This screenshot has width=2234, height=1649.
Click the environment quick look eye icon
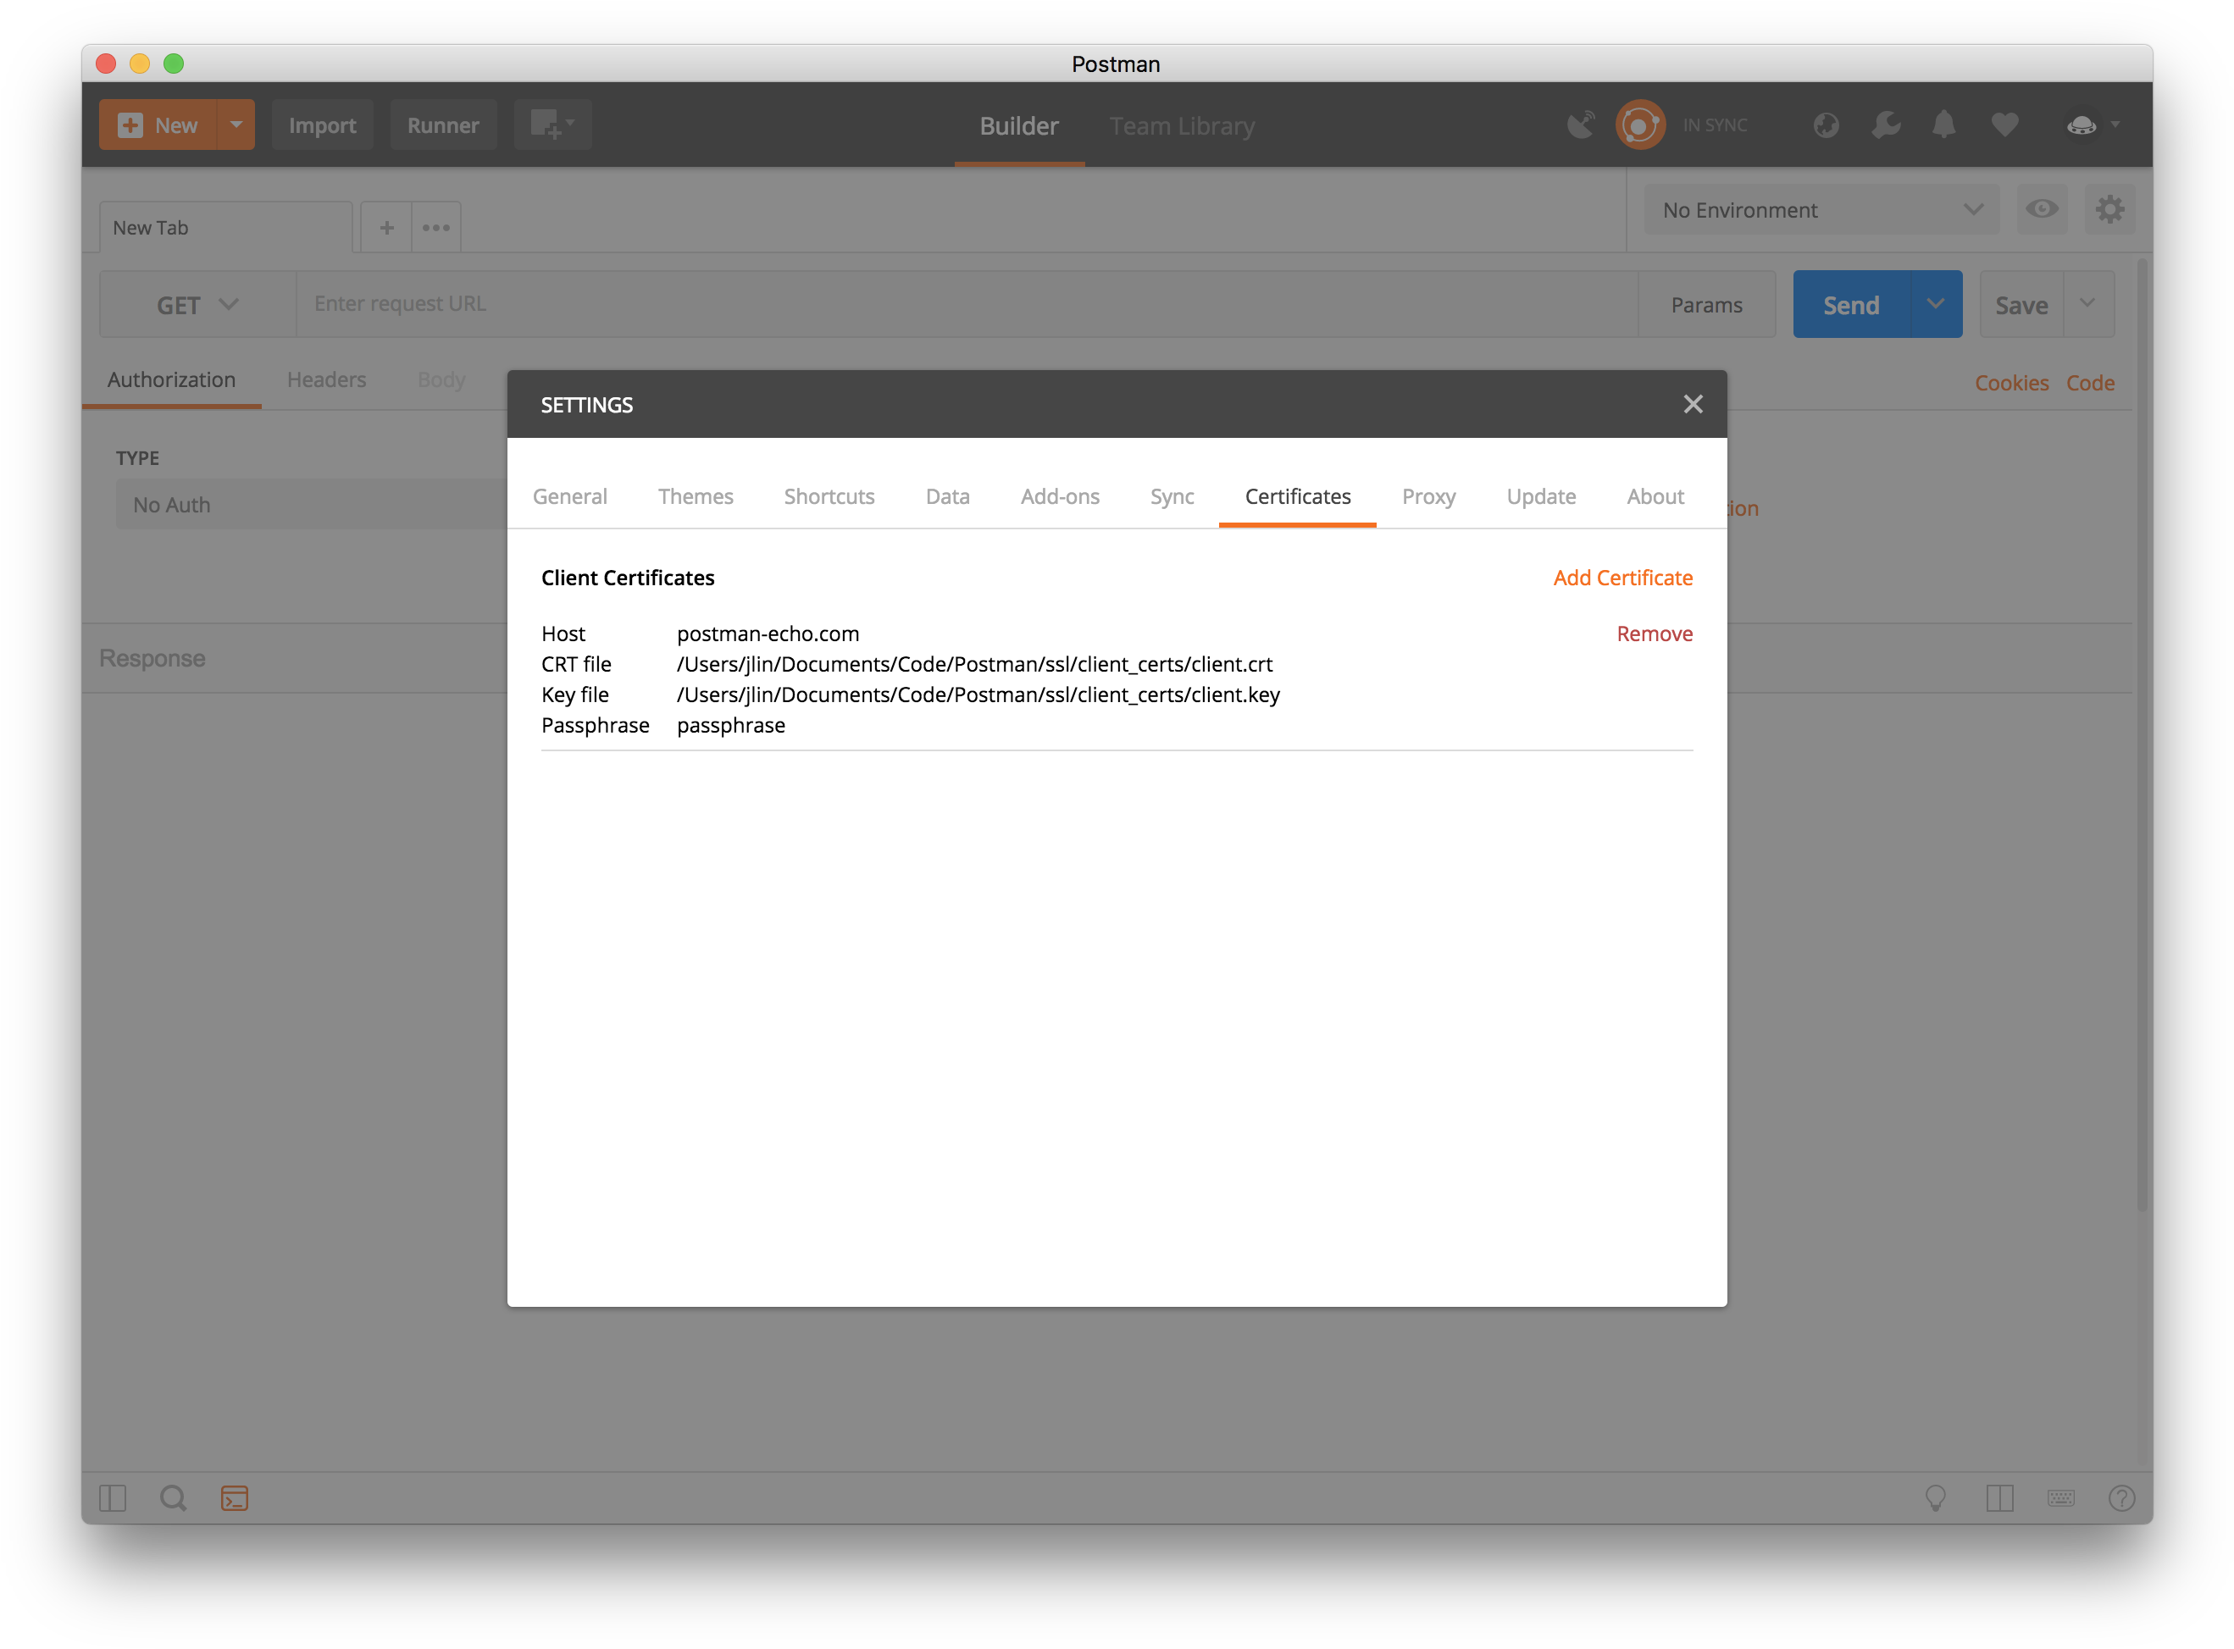2042,210
